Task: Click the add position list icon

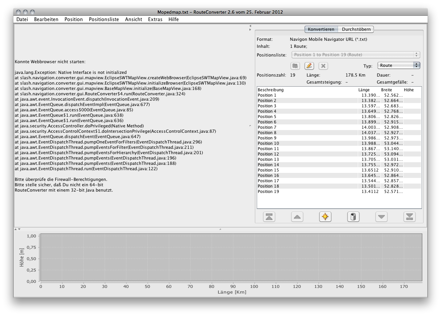Action: click(295, 66)
